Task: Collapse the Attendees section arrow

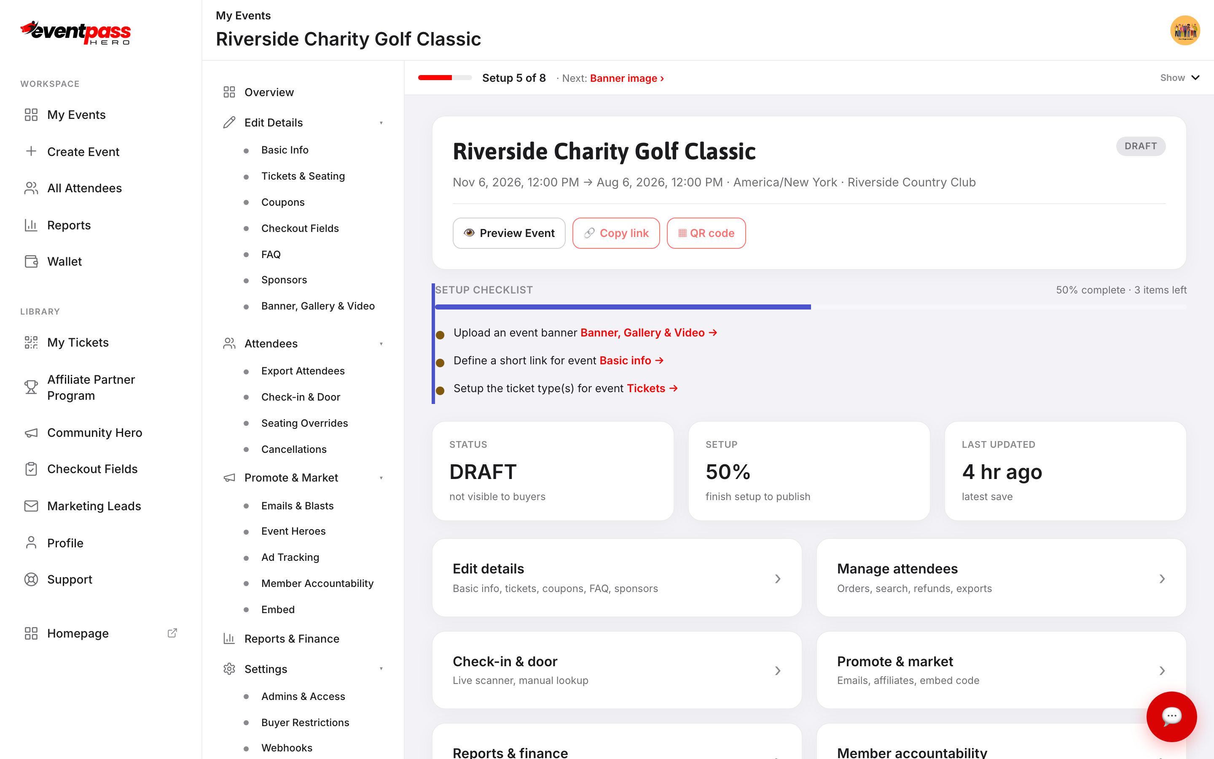Action: click(x=381, y=344)
